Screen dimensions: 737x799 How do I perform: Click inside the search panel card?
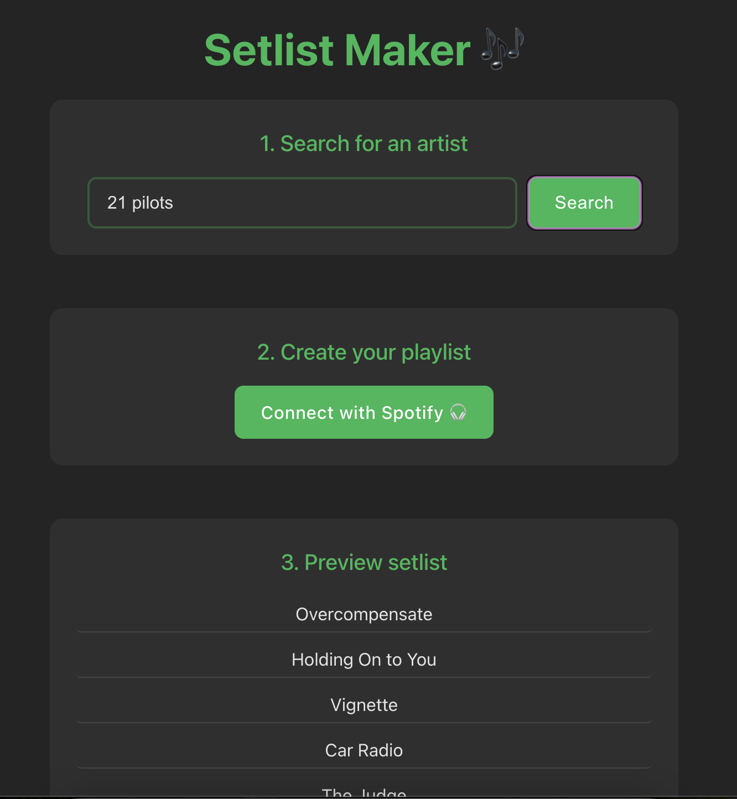[364, 116]
